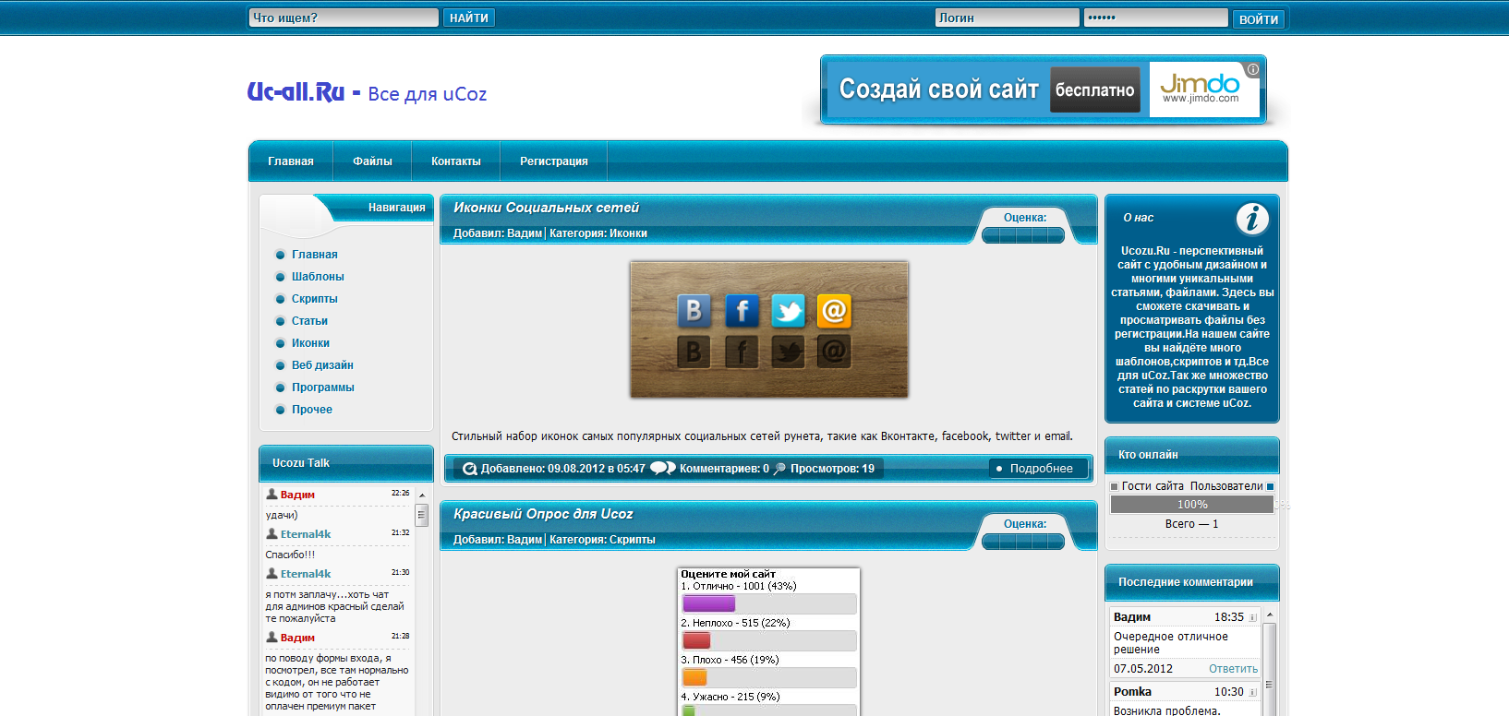Image resolution: width=1509 pixels, height=716 pixels.
Task: Click the Jimdo banner ad 'Создай свой сайт'
Action: pyautogui.click(x=1044, y=89)
